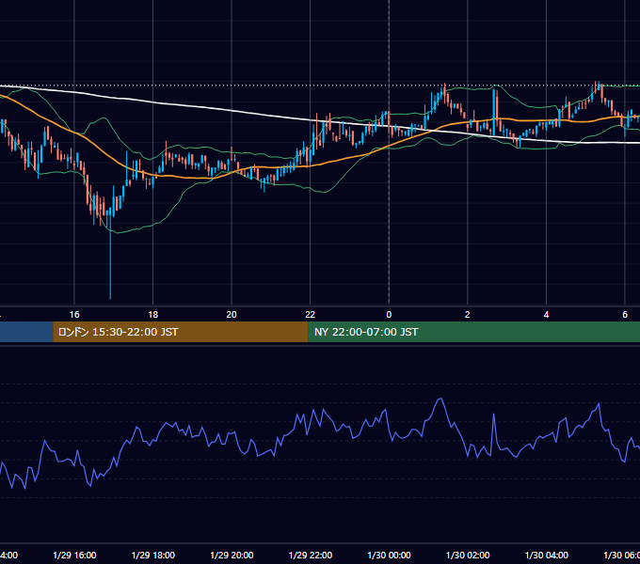Select the 22 hour label on price chart axis
This screenshot has height=564, width=640.
311,315
